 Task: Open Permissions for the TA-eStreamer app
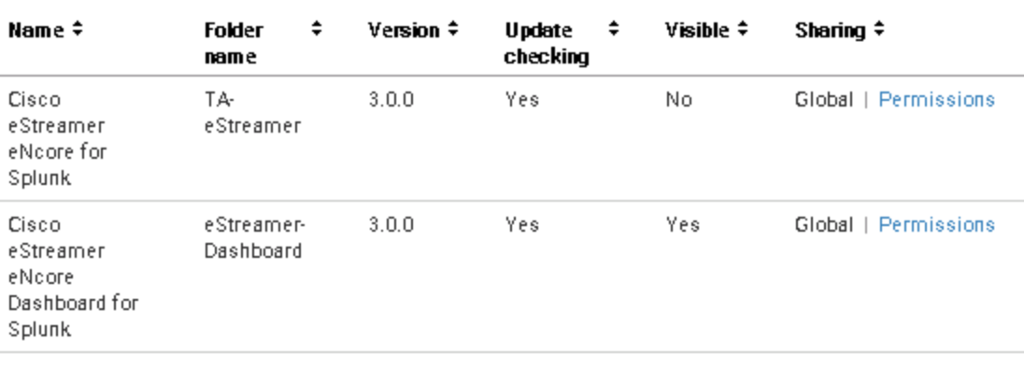936,100
